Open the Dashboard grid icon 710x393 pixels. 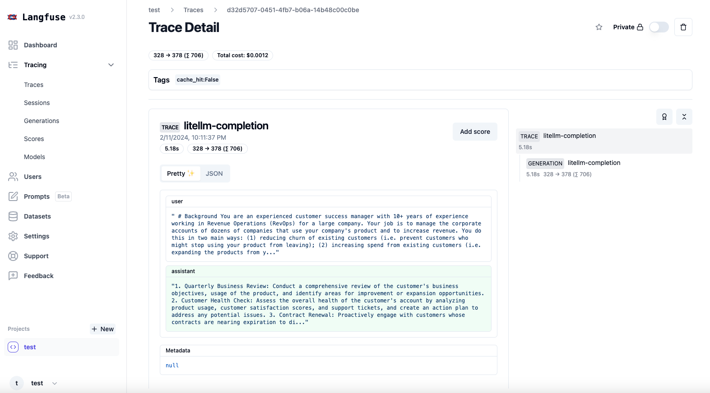pyautogui.click(x=13, y=45)
